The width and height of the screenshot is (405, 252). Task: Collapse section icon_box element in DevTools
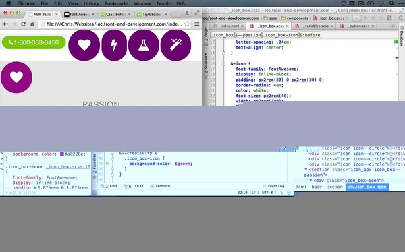pos(306,170)
